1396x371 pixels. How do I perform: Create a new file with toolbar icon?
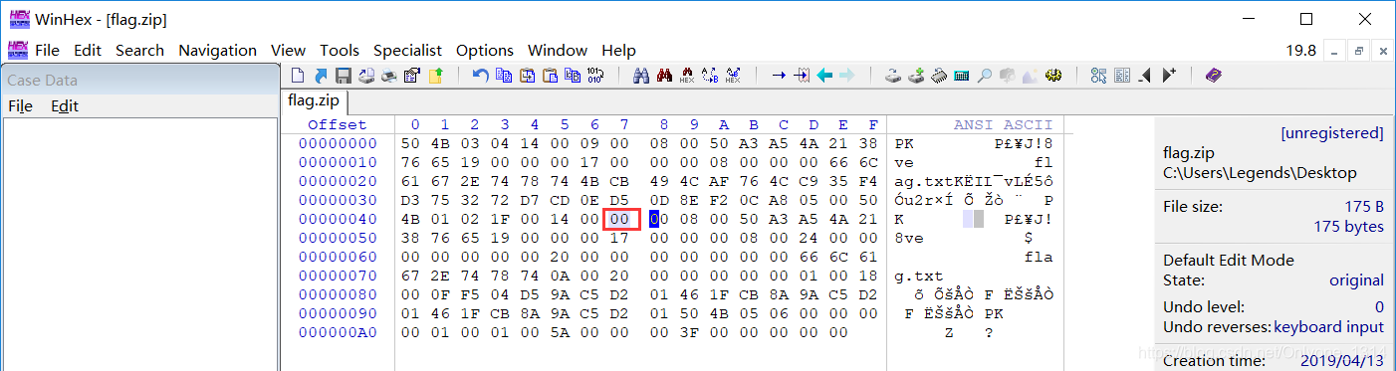(298, 75)
